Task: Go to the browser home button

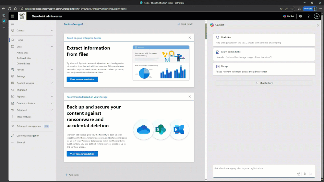Action: (x=16, y=9)
